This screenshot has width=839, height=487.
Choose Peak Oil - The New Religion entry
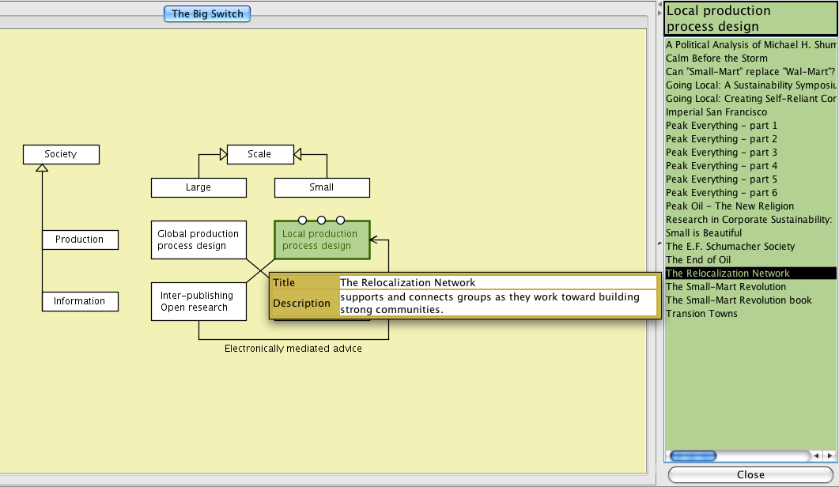coord(729,206)
